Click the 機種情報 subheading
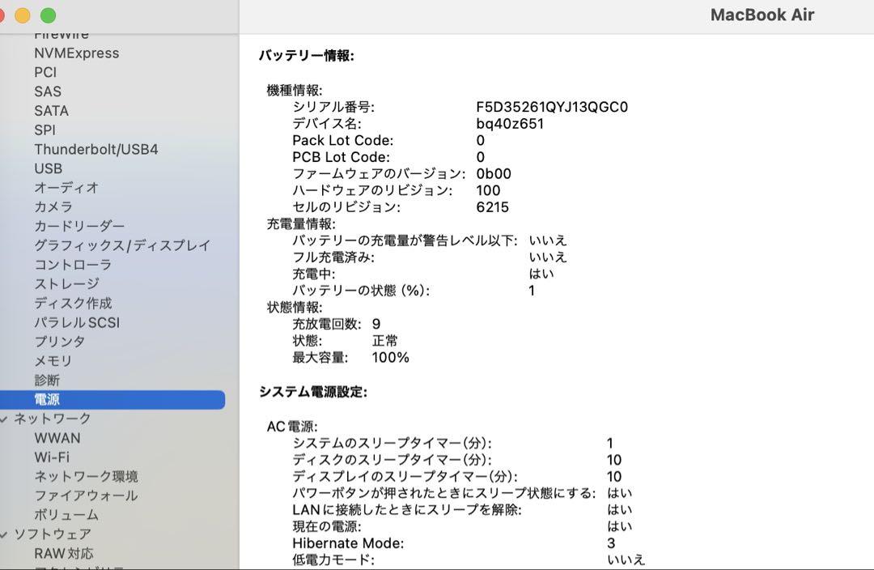The image size is (874, 570). 295,91
